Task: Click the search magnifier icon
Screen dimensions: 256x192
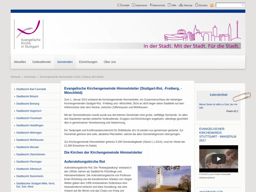Action: pos(243,5)
